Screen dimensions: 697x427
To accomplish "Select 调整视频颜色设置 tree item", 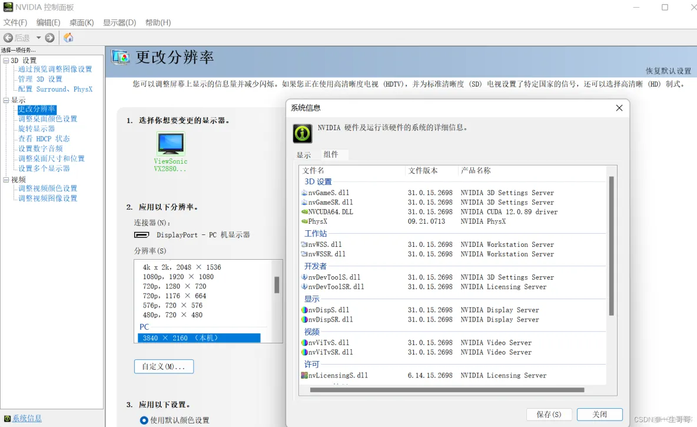I will [48, 188].
